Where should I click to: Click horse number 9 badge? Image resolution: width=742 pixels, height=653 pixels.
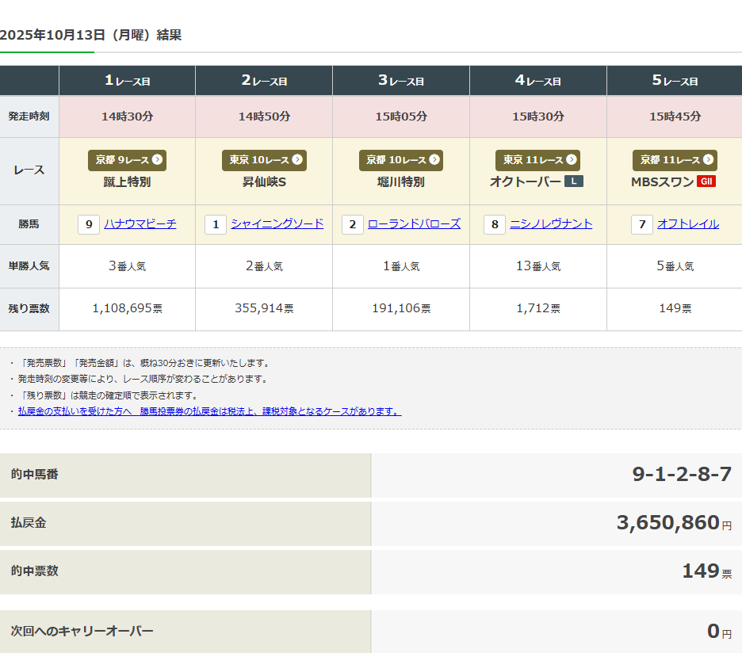pyautogui.click(x=89, y=225)
